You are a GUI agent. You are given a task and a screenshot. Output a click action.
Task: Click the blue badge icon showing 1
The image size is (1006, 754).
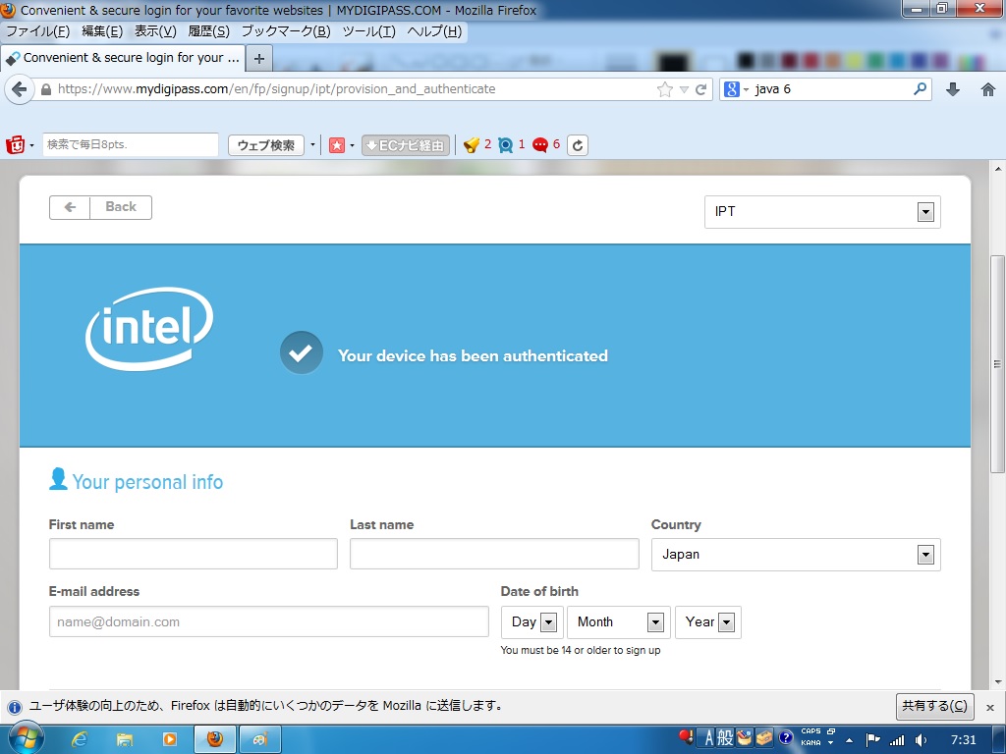click(506, 145)
